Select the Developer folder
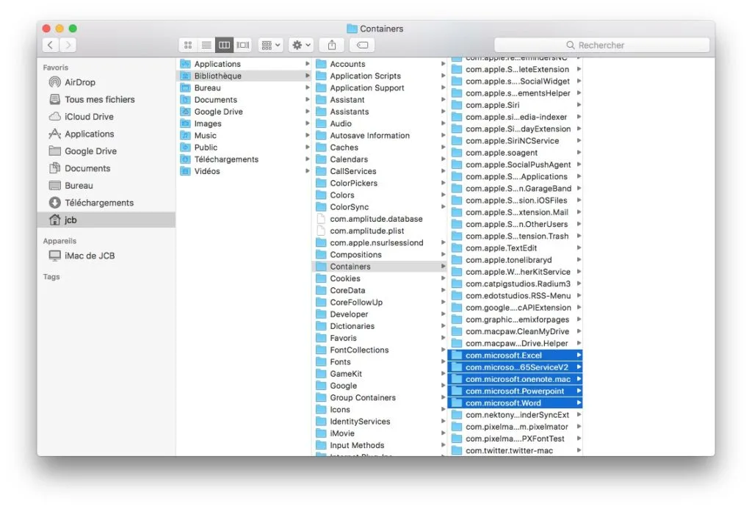 380,314
